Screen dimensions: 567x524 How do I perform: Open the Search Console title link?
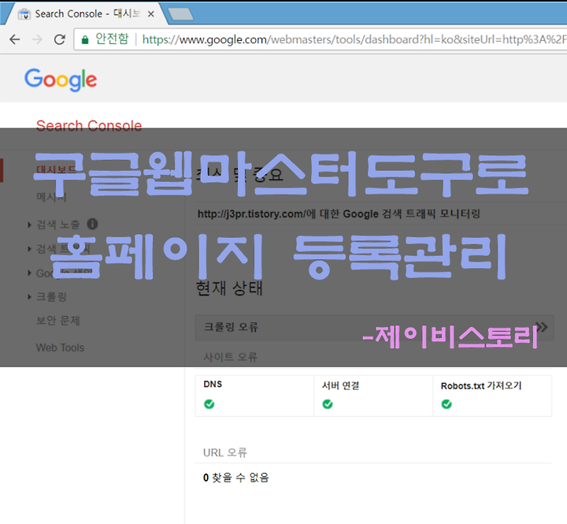pyautogui.click(x=89, y=125)
